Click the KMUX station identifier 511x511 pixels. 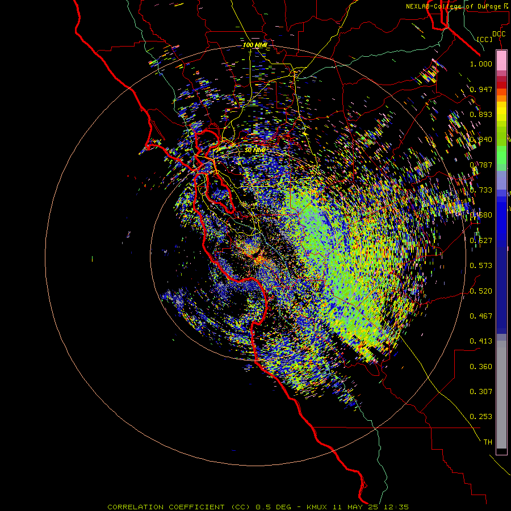[316, 507]
